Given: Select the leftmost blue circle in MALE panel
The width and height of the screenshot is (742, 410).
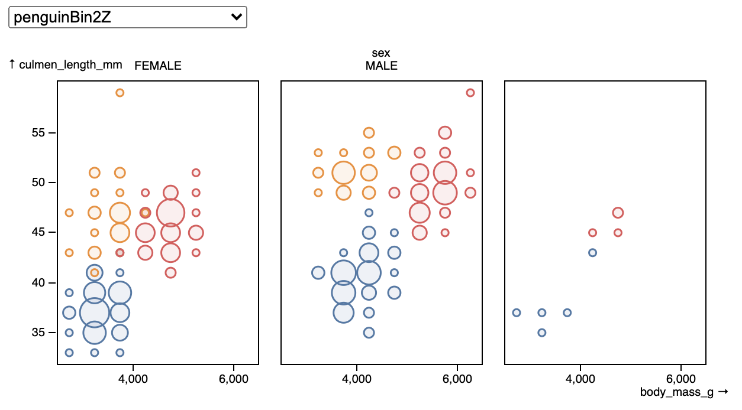Looking at the screenshot, I should point(318,273).
